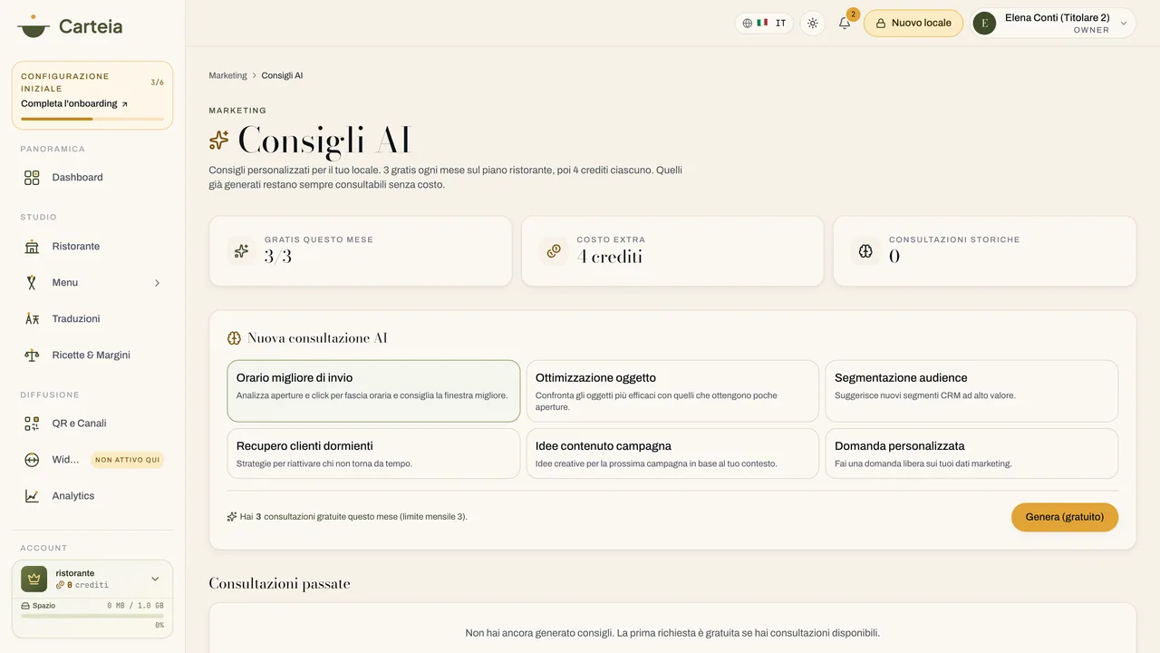
Task: Click the brain icon beside Nuova consultazione AI
Action: (234, 338)
